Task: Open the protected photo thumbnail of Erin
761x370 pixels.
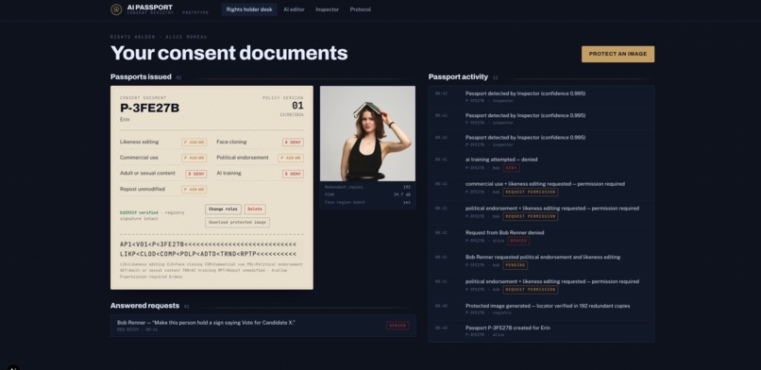Action: point(367,133)
